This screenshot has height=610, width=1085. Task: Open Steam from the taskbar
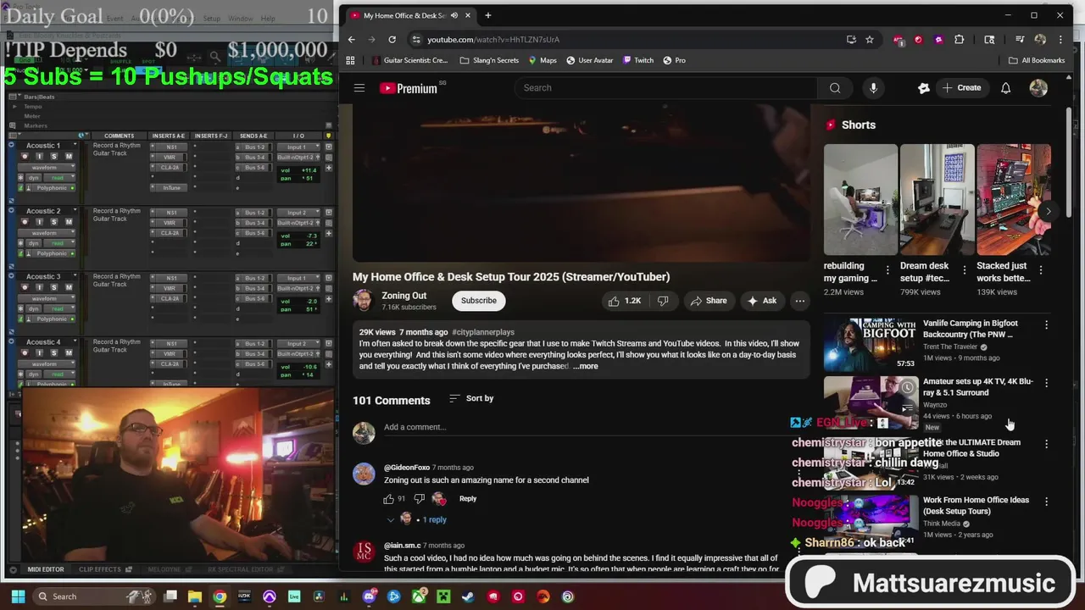point(469,596)
